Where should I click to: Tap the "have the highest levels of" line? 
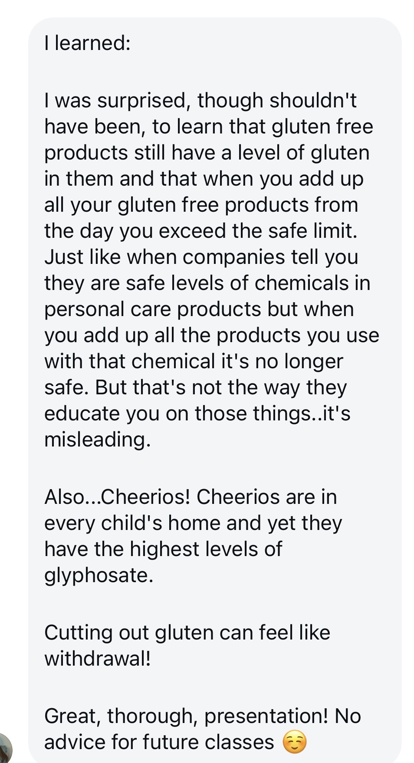coord(163,549)
